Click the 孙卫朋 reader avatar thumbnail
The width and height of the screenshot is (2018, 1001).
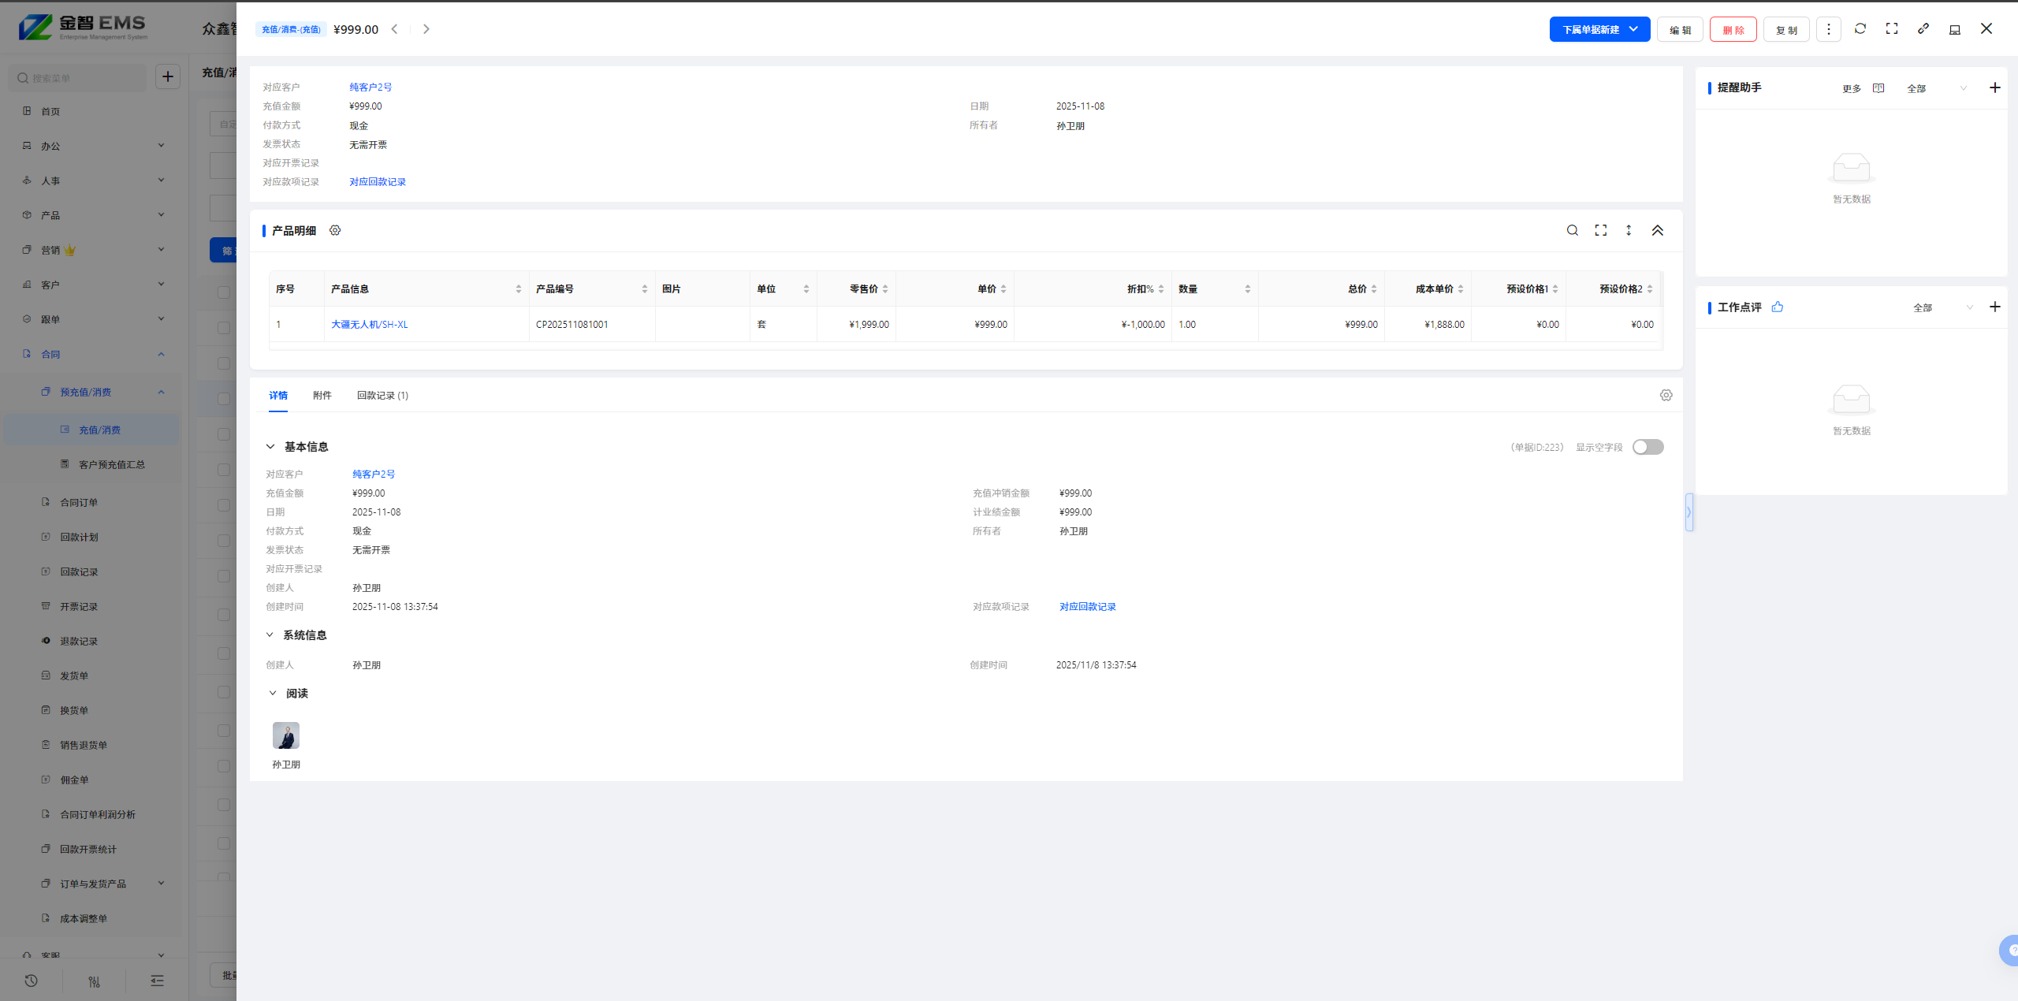pyautogui.click(x=285, y=735)
